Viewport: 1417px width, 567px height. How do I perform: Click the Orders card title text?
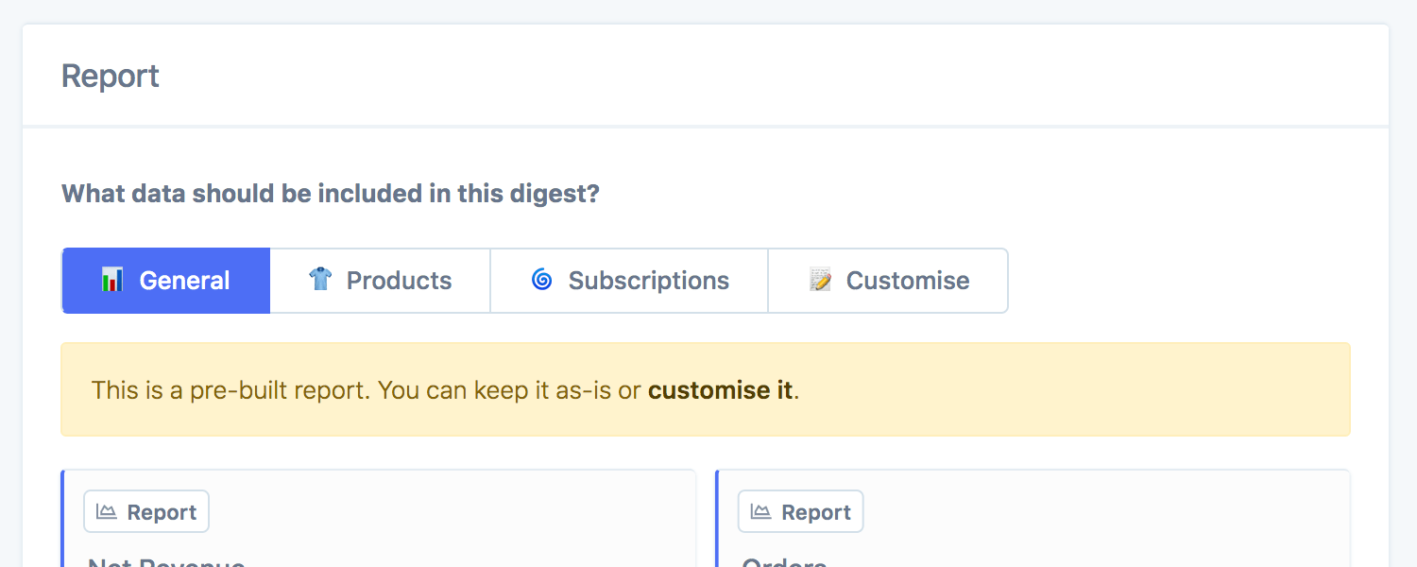[x=784, y=562]
